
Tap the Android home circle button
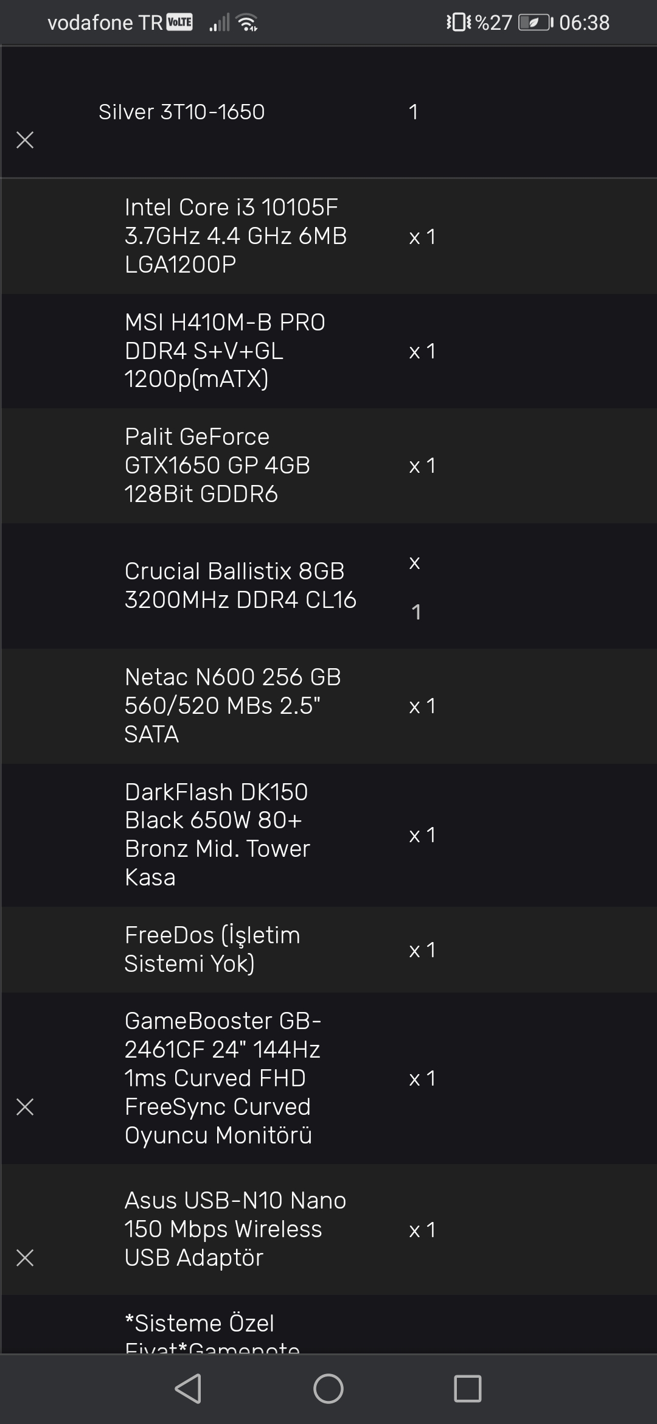click(328, 1389)
